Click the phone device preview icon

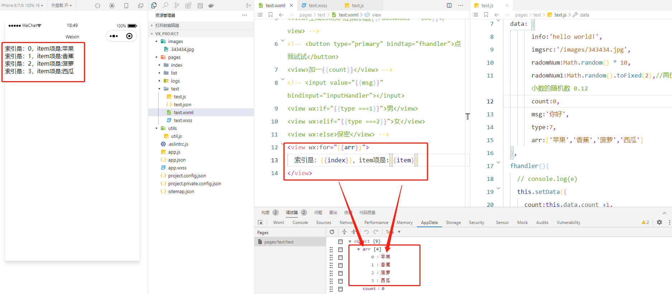point(126,6)
